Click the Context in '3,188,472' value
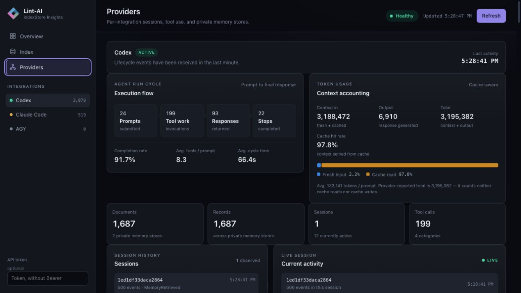The width and height of the screenshot is (521, 293). [x=333, y=117]
